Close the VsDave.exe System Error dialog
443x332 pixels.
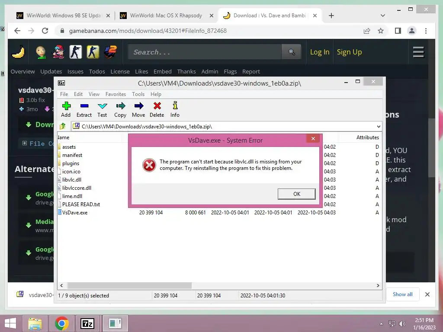pyautogui.click(x=313, y=138)
